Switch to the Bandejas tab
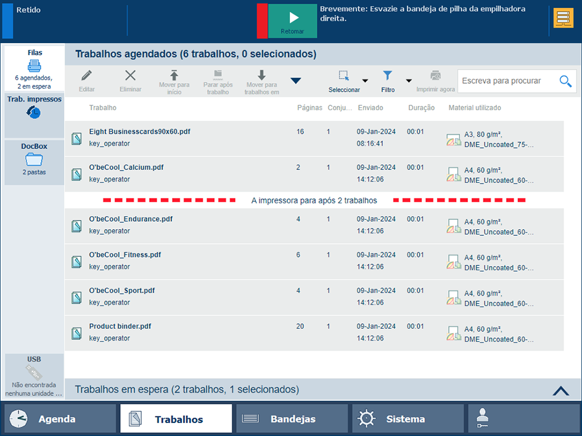The image size is (582, 436). pyautogui.click(x=292, y=419)
